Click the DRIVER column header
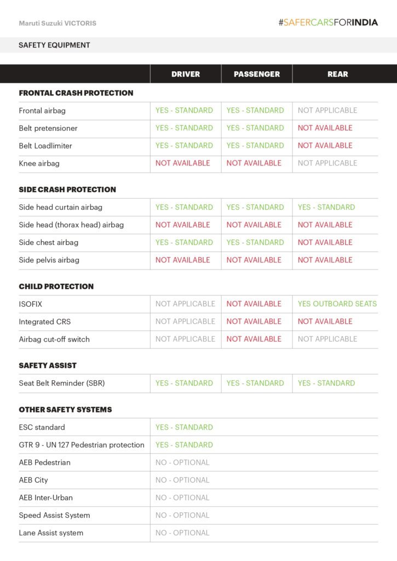Viewport: 397px width, 561px height. (186, 74)
